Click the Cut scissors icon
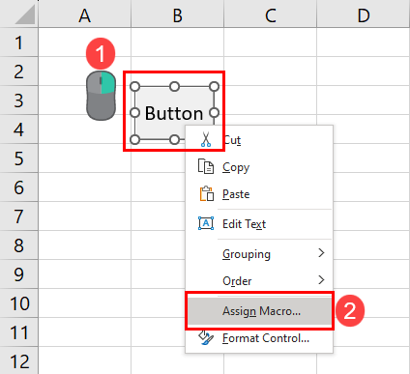 pos(206,139)
